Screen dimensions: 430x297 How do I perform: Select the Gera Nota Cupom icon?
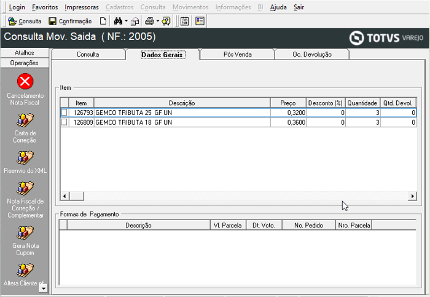tap(25, 233)
